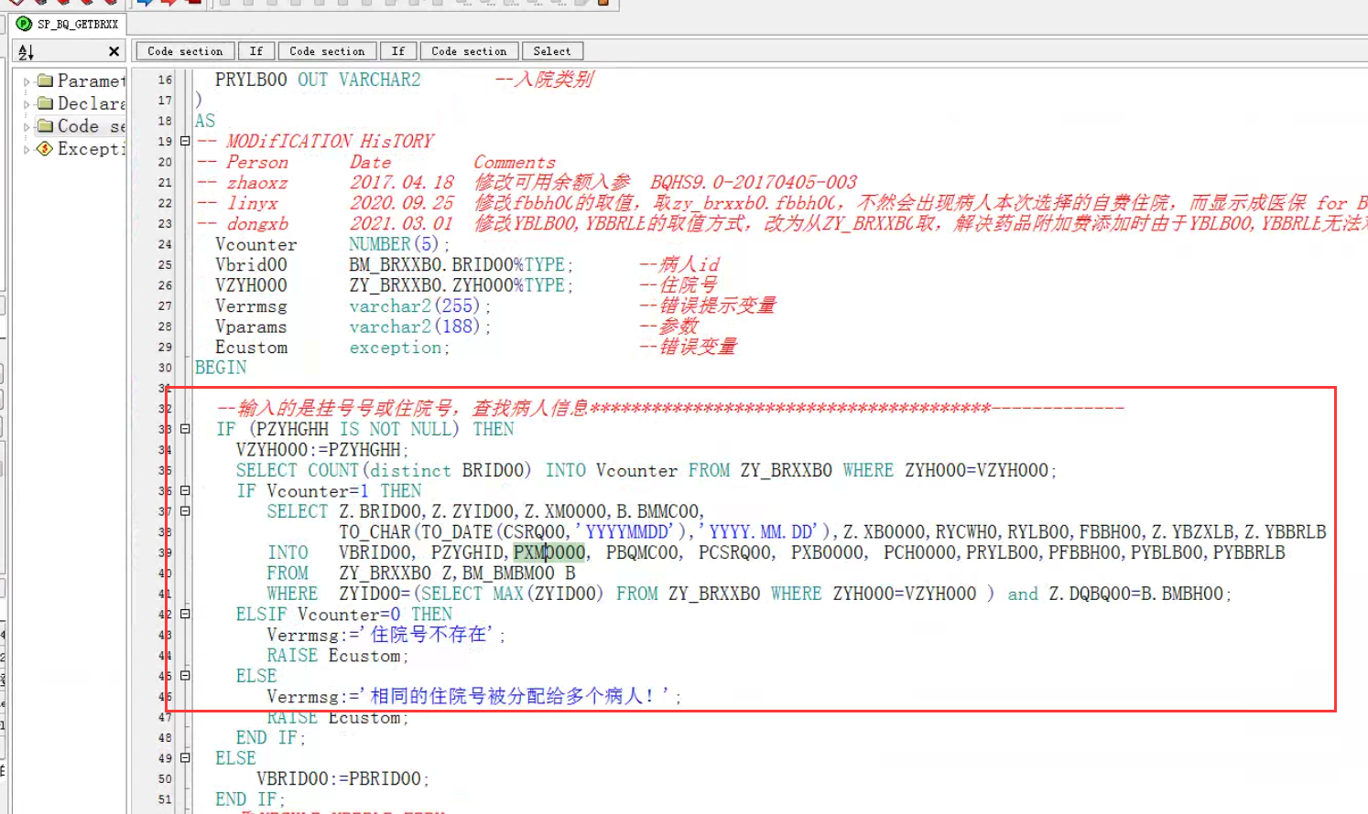The width and height of the screenshot is (1368, 814).
Task: Click the folder icon beside Declarations
Action: [x=45, y=103]
